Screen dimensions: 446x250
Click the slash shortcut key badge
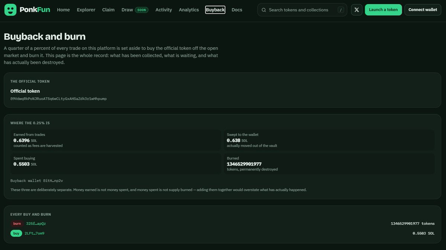coord(341,10)
